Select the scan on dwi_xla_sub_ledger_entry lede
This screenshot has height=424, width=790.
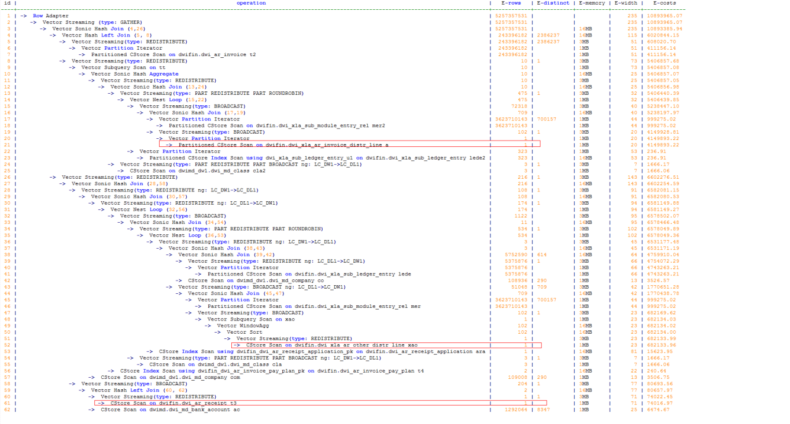click(x=309, y=274)
